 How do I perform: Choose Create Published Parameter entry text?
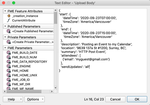pyautogui.click(x=33, y=31)
